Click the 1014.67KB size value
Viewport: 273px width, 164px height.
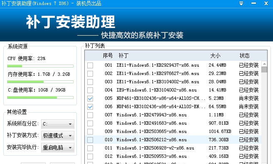pyautogui.click(x=220, y=131)
